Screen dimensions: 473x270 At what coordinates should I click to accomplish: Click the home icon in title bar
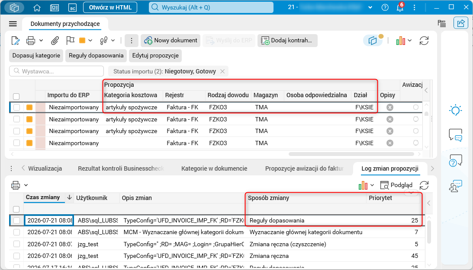pos(37,7)
